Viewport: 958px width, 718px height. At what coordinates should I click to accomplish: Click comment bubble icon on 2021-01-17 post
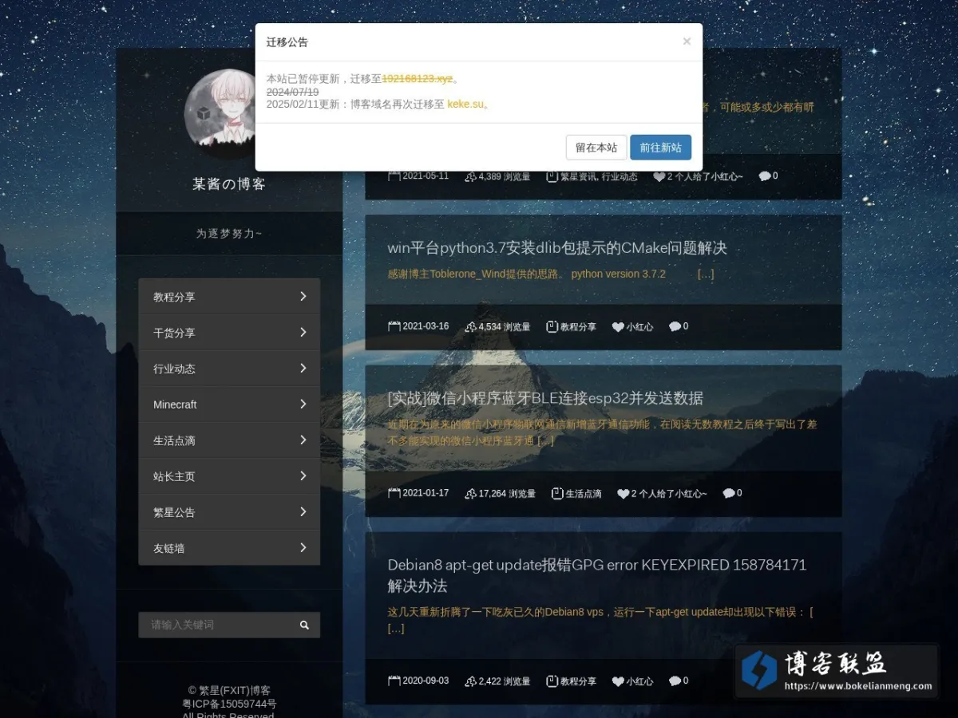[x=728, y=493]
